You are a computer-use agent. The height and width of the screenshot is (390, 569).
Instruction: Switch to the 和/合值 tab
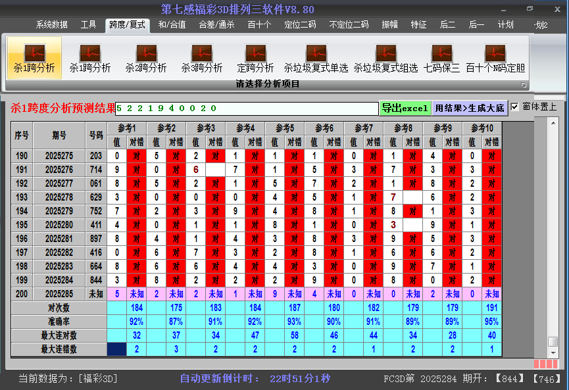pos(172,25)
